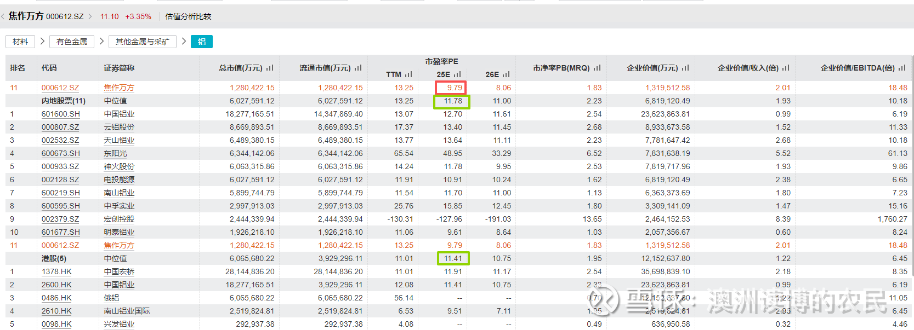The height and width of the screenshot is (330, 914).
Task: Open 南山铝业国际 security name link
Action: pos(127,311)
